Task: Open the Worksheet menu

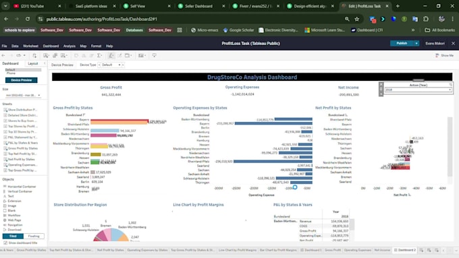Action: (x=30, y=46)
